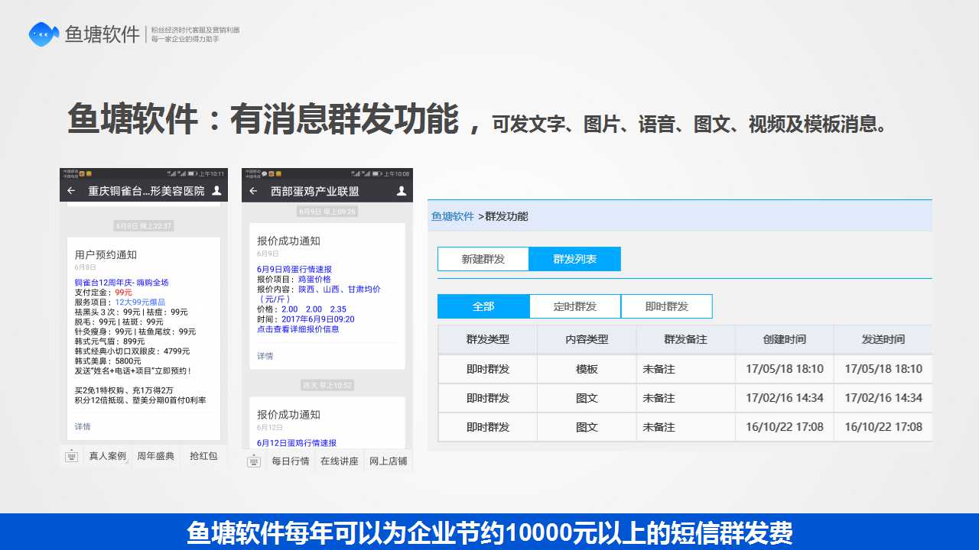Show 全部 mass-send records

pos(483,306)
